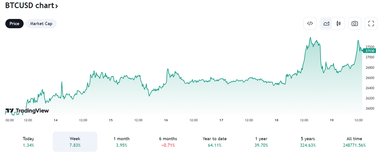Switch to candlestick chart view
Viewport: 381px width, 156px height.
tap(338, 24)
